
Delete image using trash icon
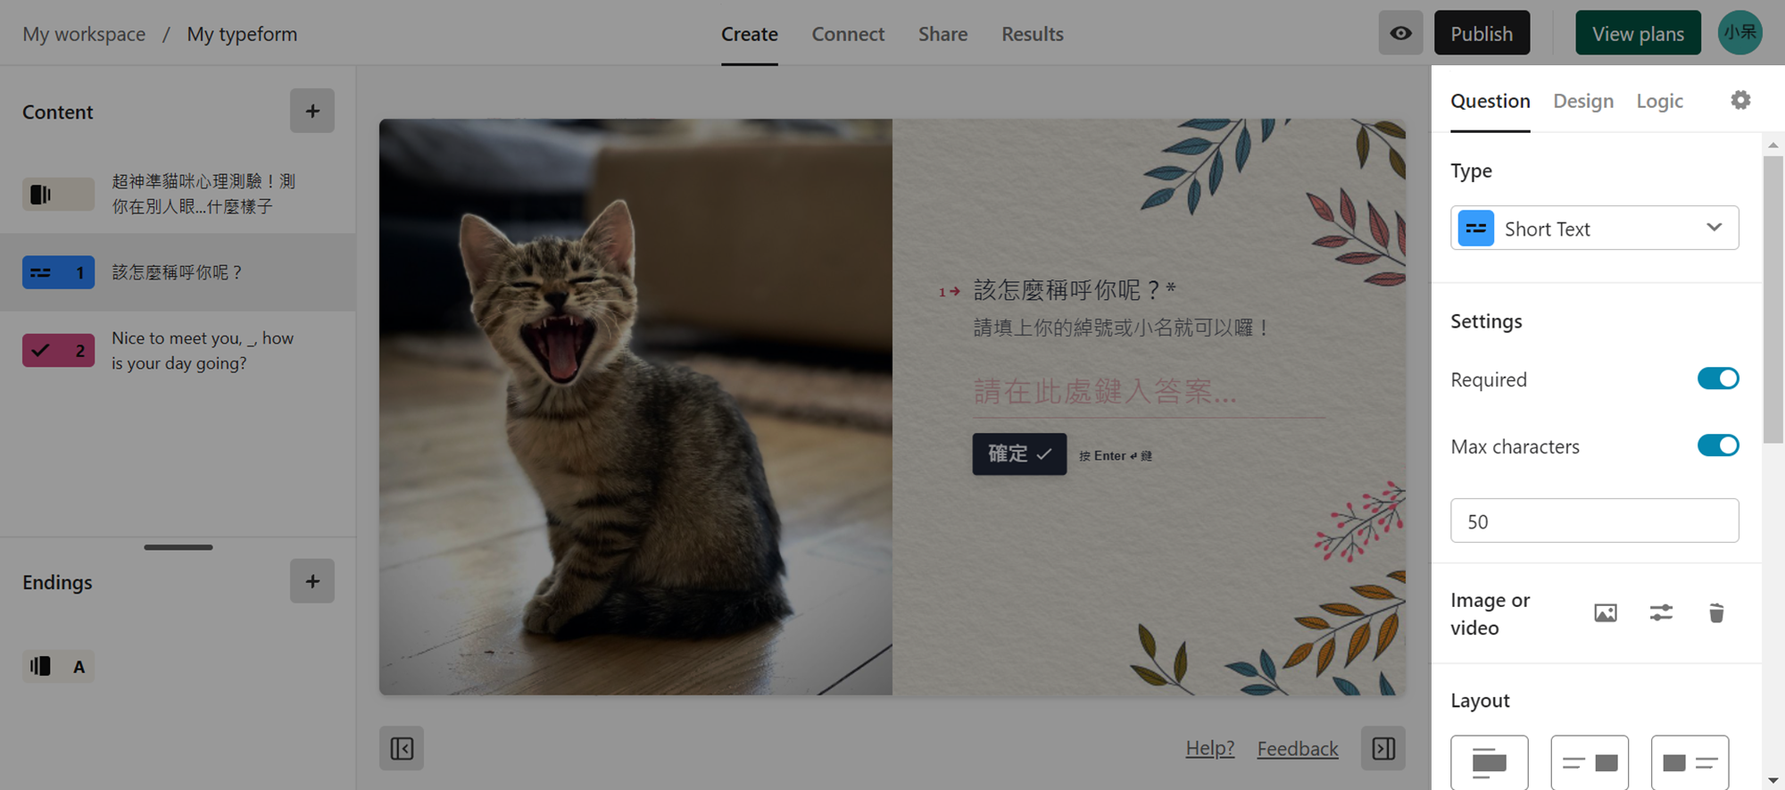point(1716,613)
